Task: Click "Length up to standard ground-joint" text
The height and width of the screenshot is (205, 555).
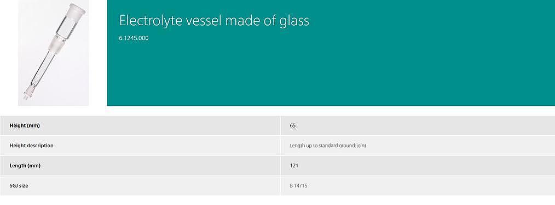Action: 328,146
